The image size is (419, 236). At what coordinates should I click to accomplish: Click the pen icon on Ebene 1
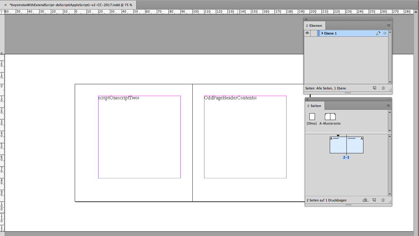[378, 33]
